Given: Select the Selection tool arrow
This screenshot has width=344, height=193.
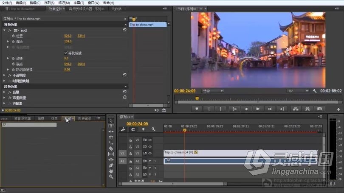Looking at the screenshot, I should pos(111,121).
